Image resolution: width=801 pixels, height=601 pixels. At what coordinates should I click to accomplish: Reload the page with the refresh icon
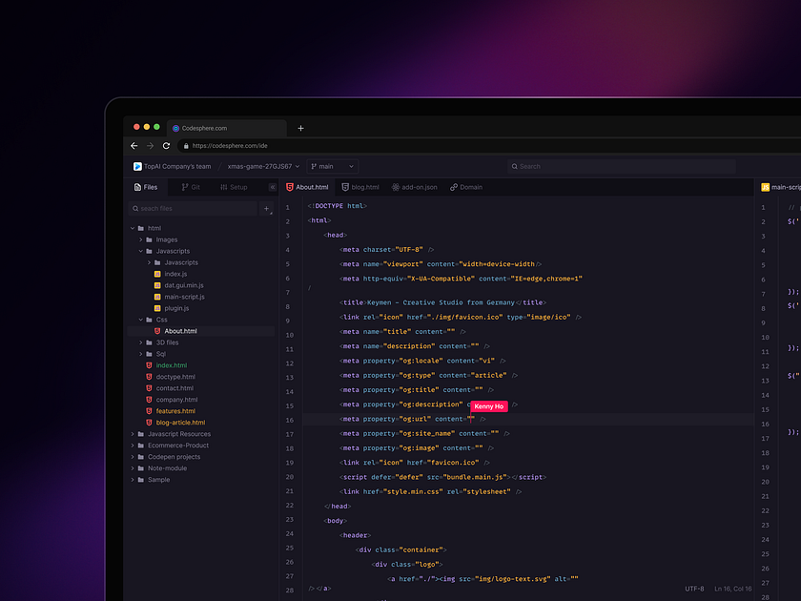(x=166, y=146)
